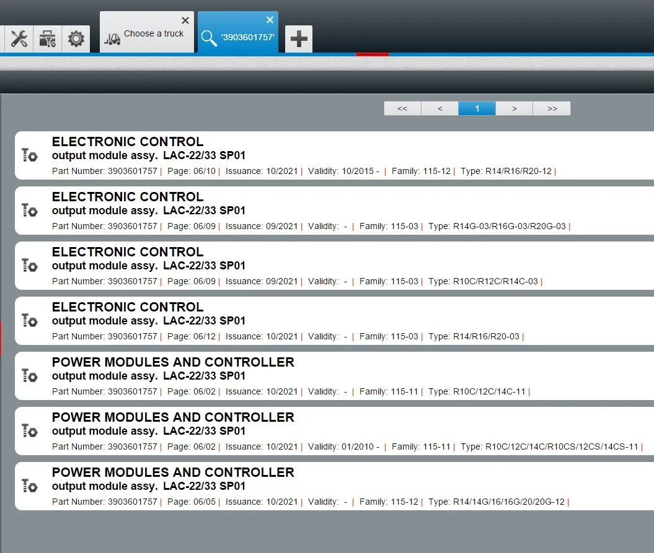Click part icon of R10C/12C/14C/R10CS/12CS/14CS-11 result
Image resolution: width=654 pixels, height=553 pixels.
30,430
